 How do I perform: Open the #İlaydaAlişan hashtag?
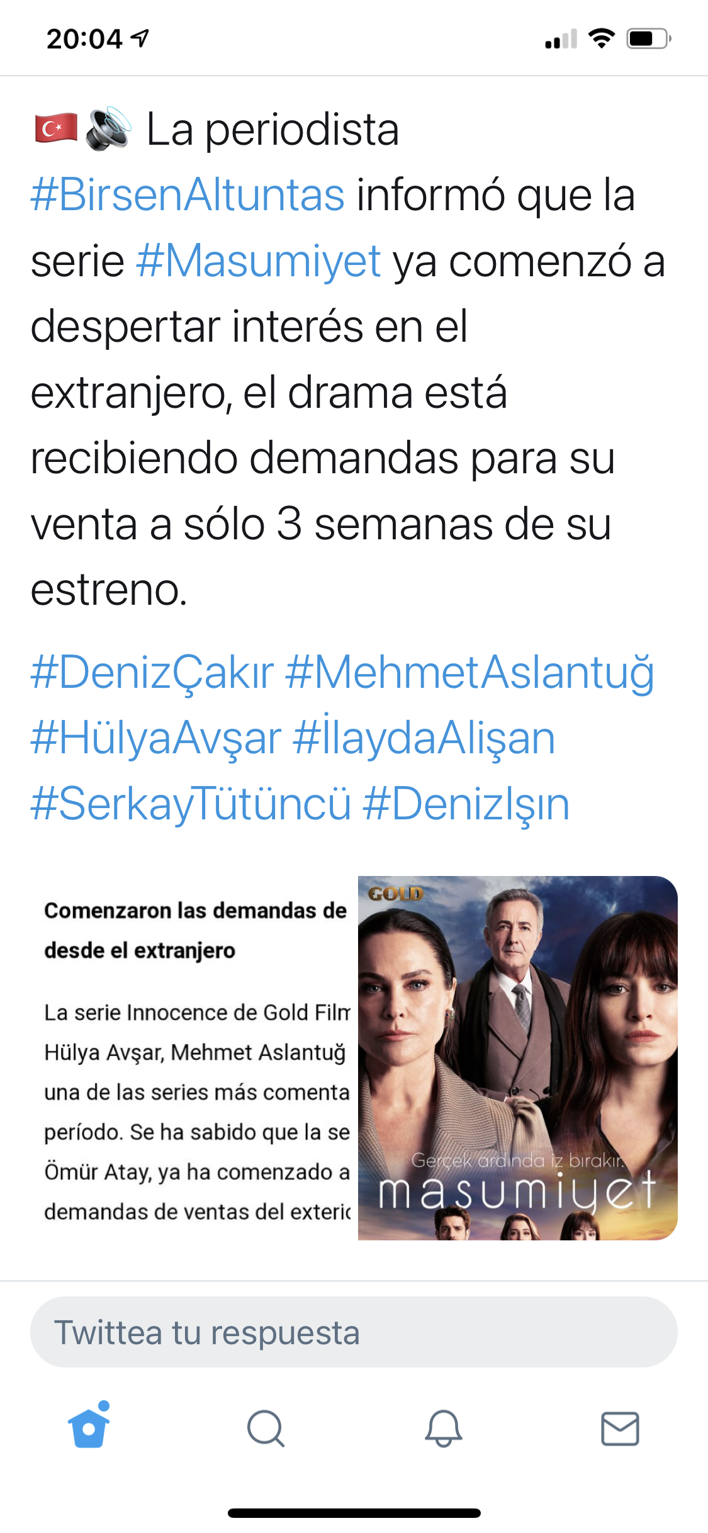[424, 738]
